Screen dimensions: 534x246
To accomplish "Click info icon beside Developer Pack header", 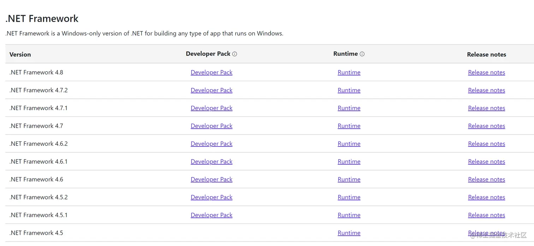I will [x=235, y=54].
